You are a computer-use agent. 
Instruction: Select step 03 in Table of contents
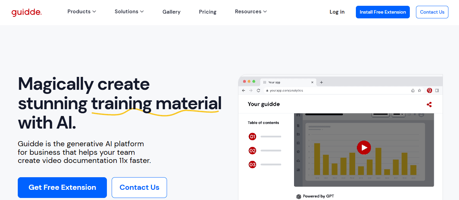coord(252,165)
